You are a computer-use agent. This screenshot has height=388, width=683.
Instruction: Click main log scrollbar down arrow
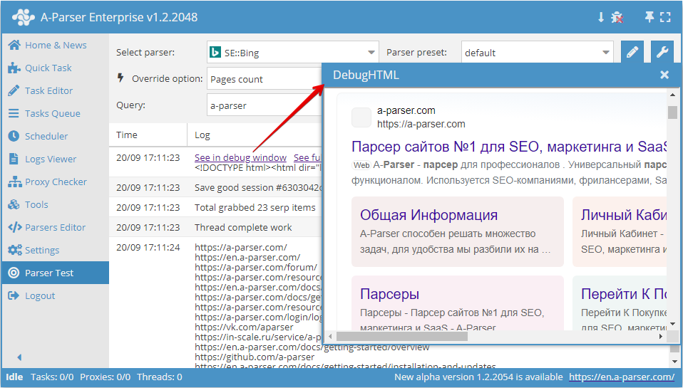click(674, 362)
